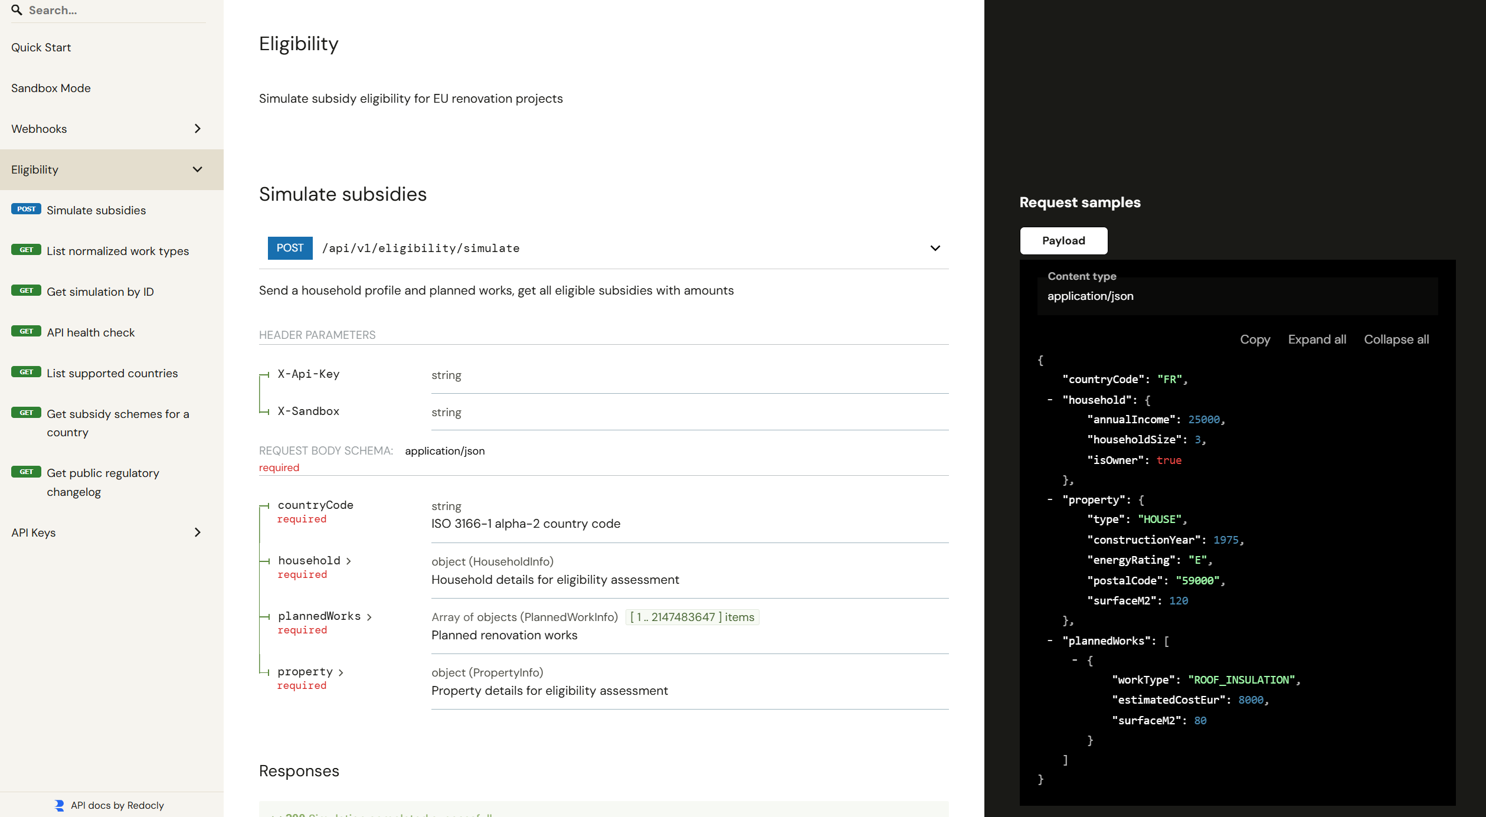The height and width of the screenshot is (817, 1486).
Task: Collapse the Eligibility sidebar section
Action: 197,169
